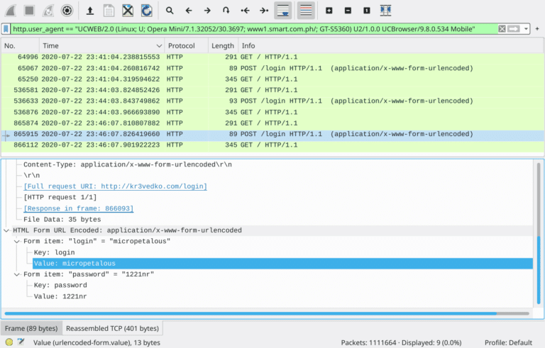Open Full request URI kr3vedko.com link
Viewport: 545px width, 348px height.
[x=115, y=186]
